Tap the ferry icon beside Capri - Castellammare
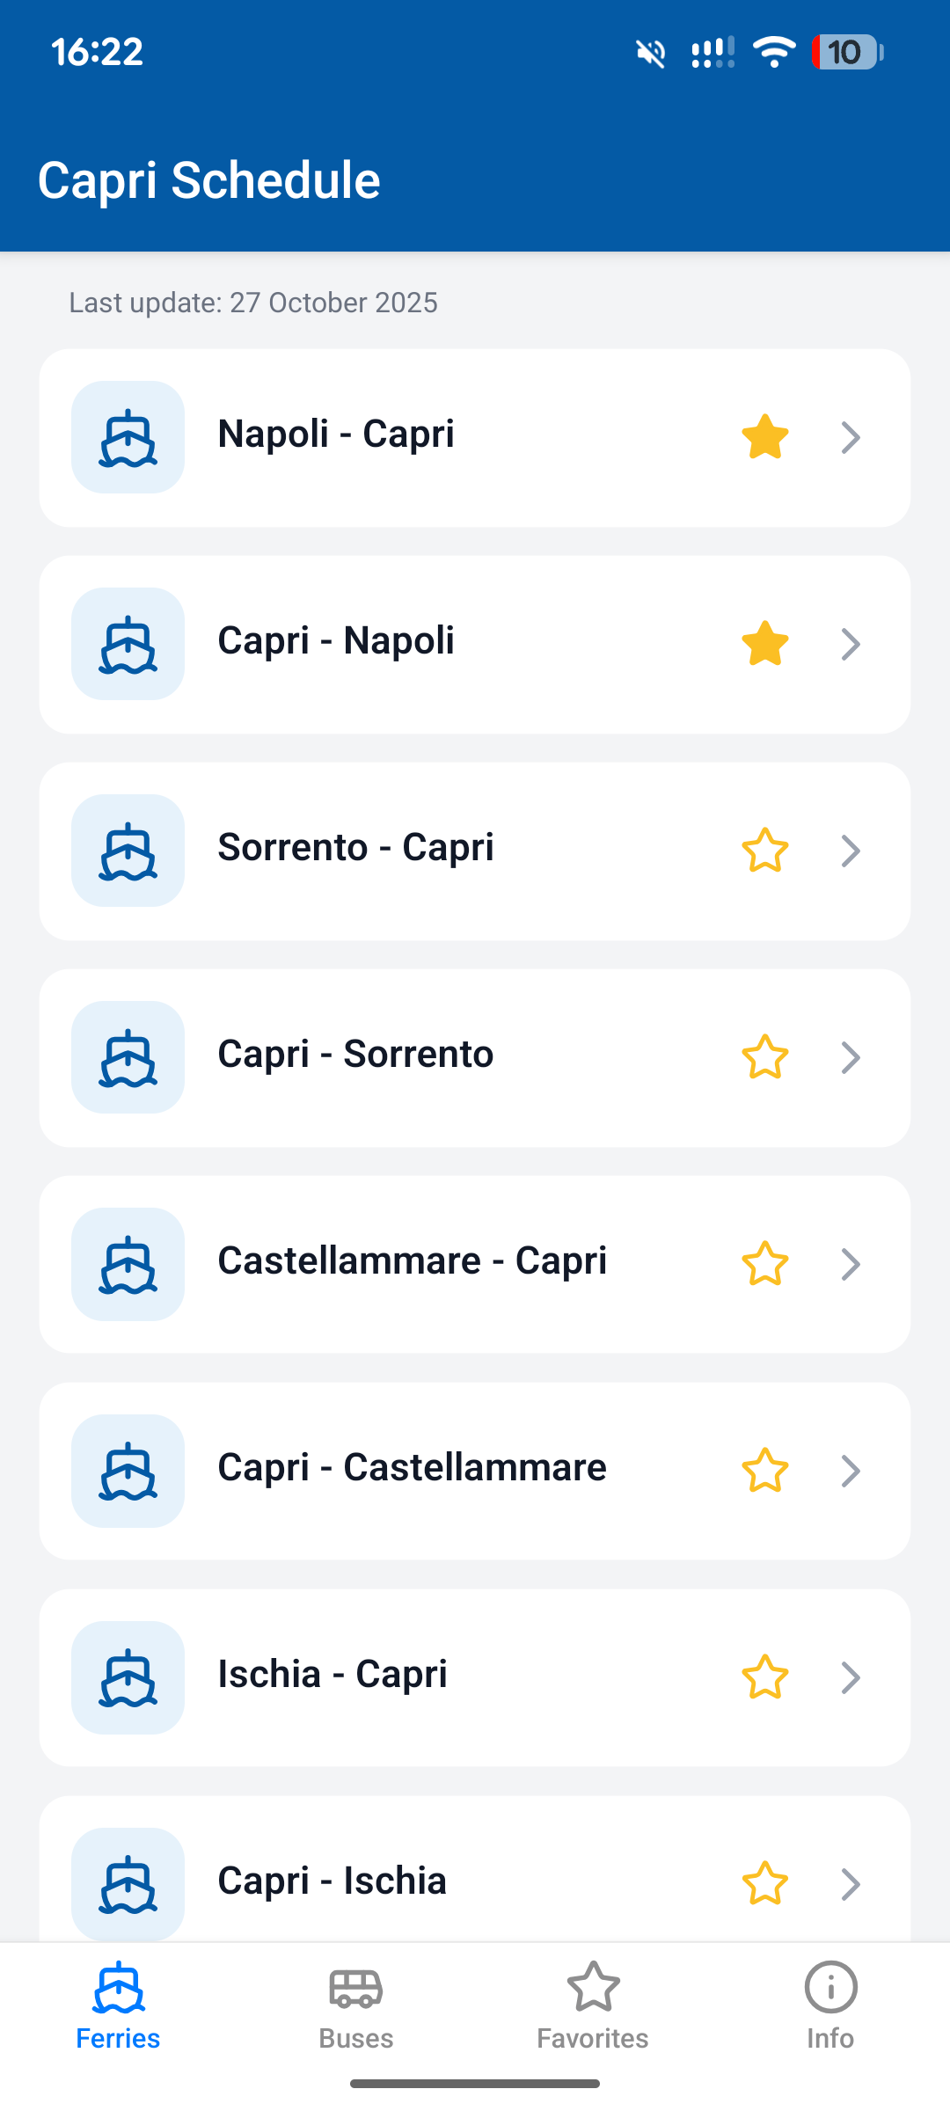 pyautogui.click(x=128, y=1471)
